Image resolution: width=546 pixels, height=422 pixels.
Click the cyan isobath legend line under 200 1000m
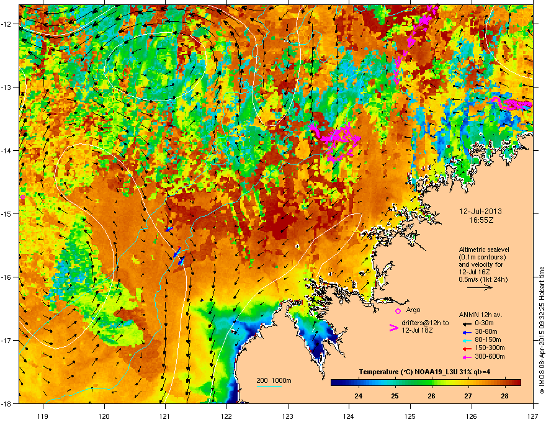tap(269, 386)
